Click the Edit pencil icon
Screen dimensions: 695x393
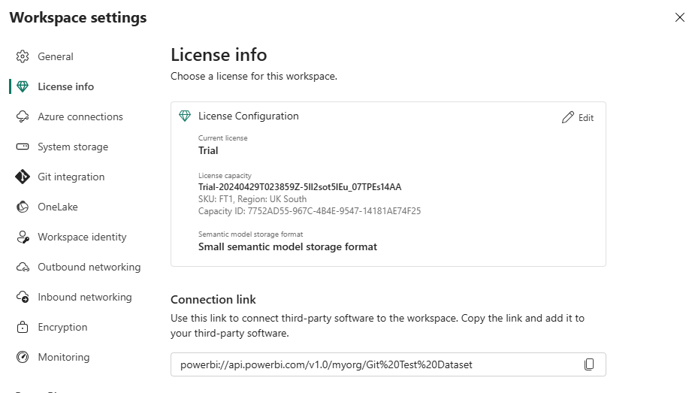tap(568, 117)
